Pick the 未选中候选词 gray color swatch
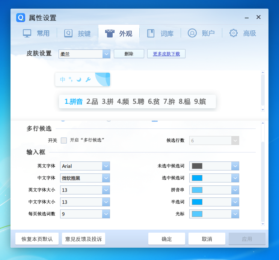The height and width of the screenshot is (260, 279). click(x=197, y=166)
